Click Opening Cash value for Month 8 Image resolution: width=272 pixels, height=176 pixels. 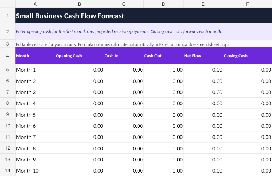point(79,148)
